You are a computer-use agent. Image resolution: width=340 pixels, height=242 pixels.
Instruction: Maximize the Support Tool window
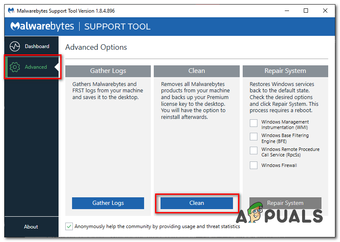(306, 11)
